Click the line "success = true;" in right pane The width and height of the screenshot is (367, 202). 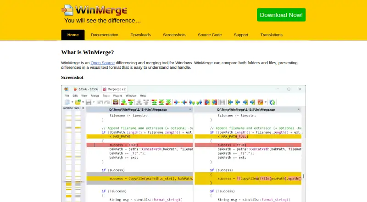click(248, 145)
